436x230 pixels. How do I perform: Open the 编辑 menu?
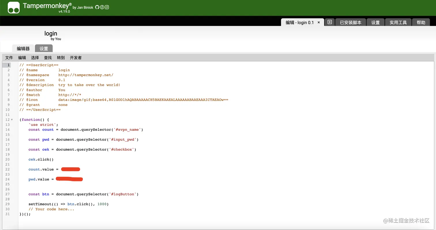22,58
